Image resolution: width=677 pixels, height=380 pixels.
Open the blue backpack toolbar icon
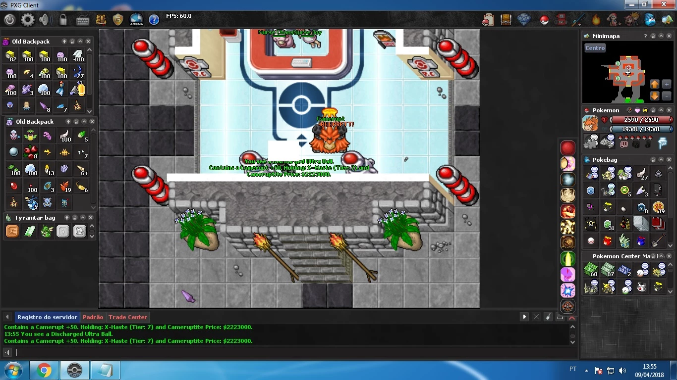[x=649, y=20]
